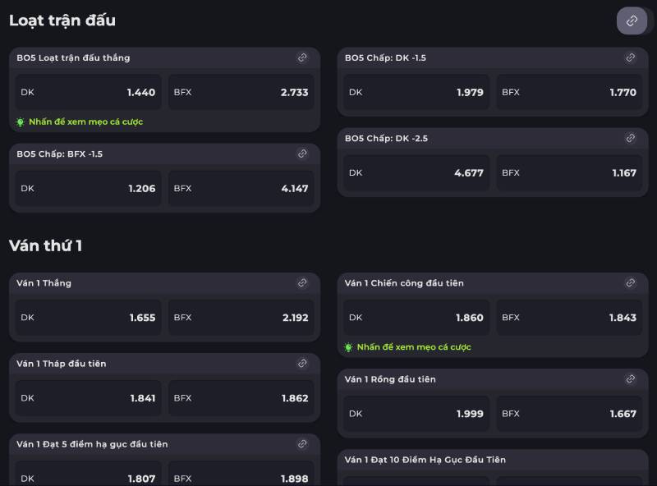Screen dimensions: 657x486
Task: Copy link for Ván 1 Chiến công đầu tiên
Action: pyautogui.click(x=630, y=282)
